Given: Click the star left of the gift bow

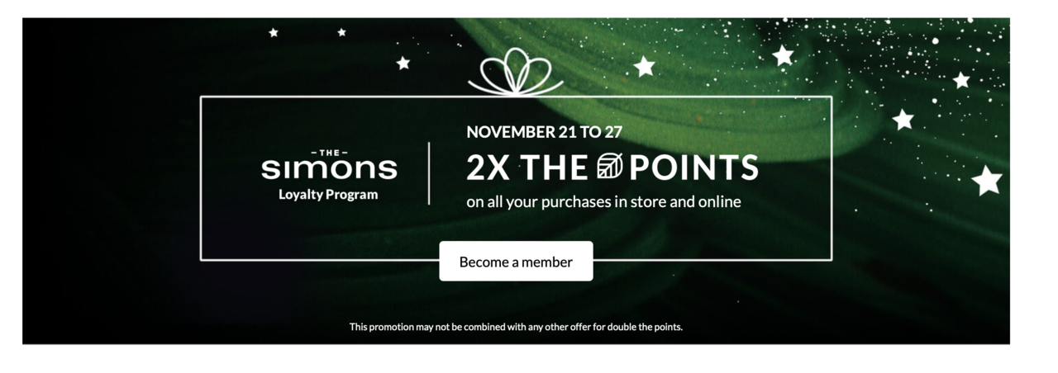Looking at the screenshot, I should pyautogui.click(x=403, y=63).
